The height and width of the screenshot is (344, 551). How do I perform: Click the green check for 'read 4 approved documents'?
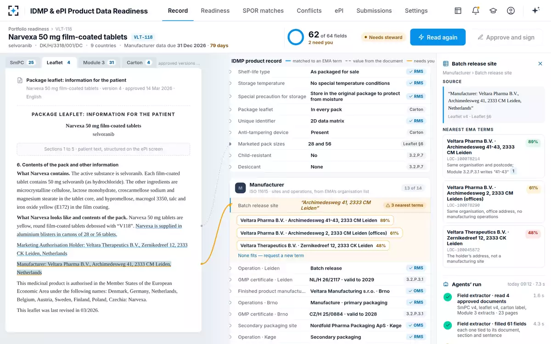448,297
